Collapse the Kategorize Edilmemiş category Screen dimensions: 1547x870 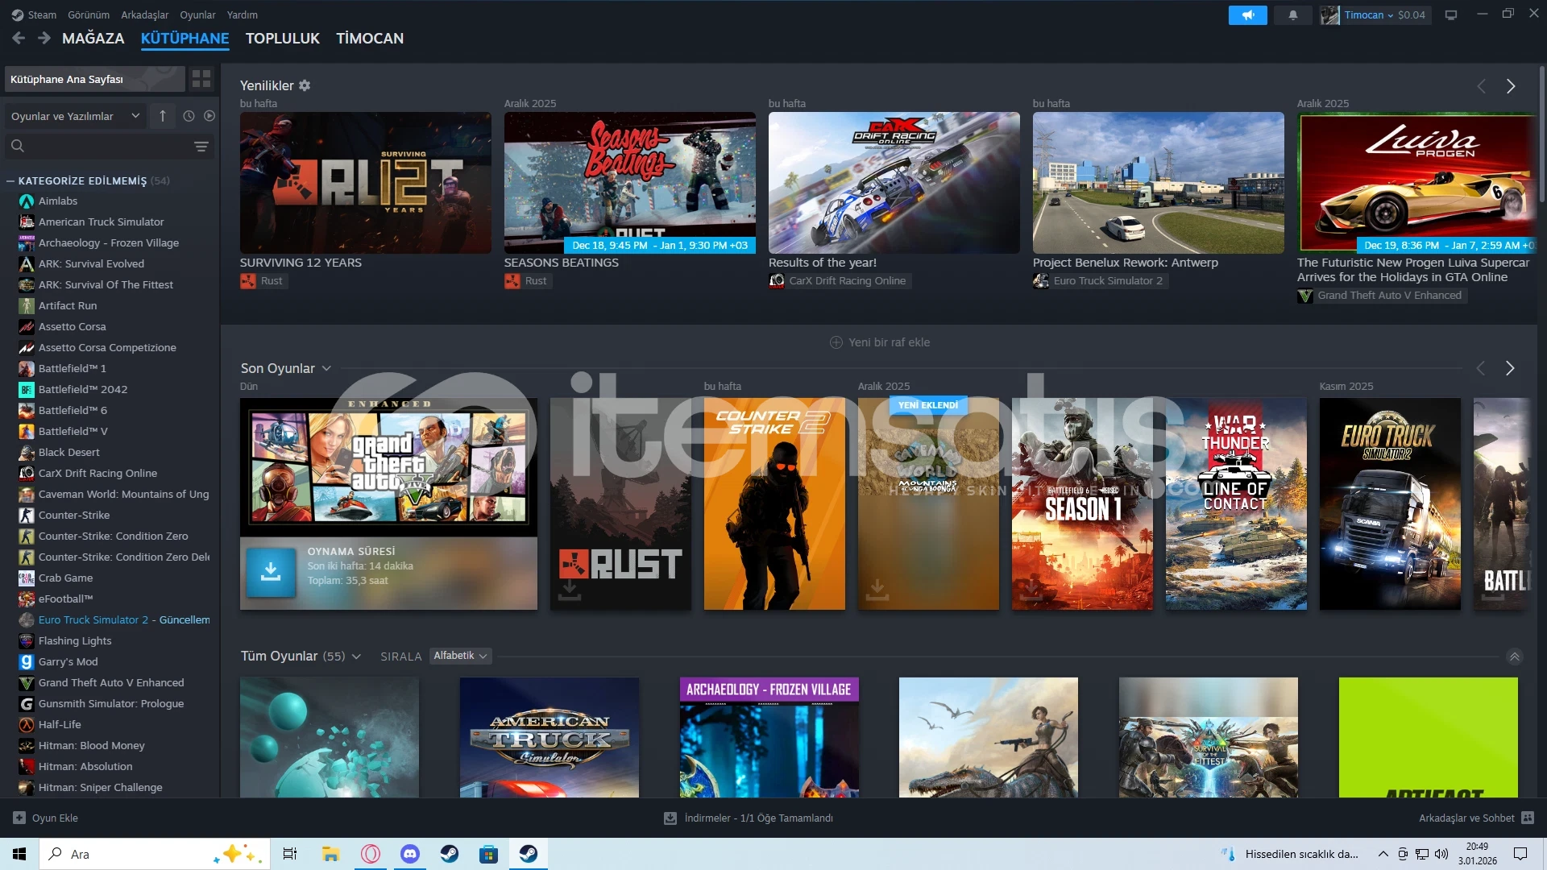click(10, 181)
